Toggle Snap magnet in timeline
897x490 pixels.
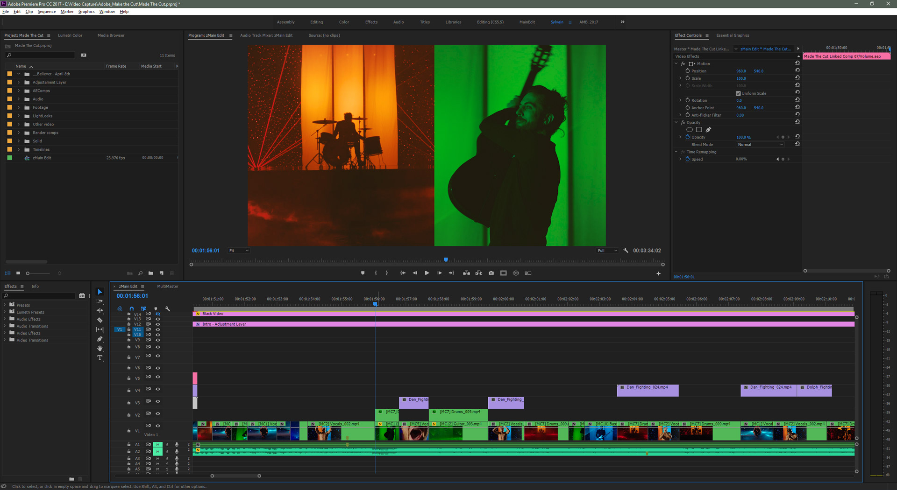[x=132, y=309]
